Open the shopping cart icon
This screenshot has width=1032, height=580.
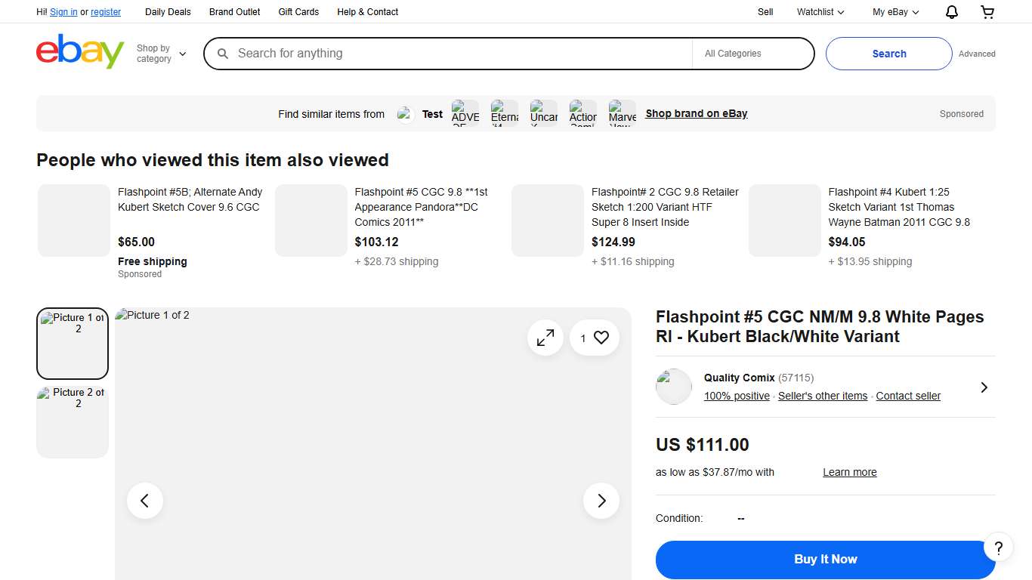pyautogui.click(x=987, y=12)
